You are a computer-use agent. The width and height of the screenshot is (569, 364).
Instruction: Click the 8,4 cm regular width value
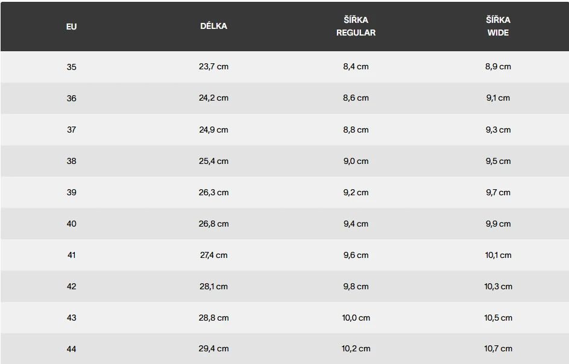pyautogui.click(x=356, y=67)
